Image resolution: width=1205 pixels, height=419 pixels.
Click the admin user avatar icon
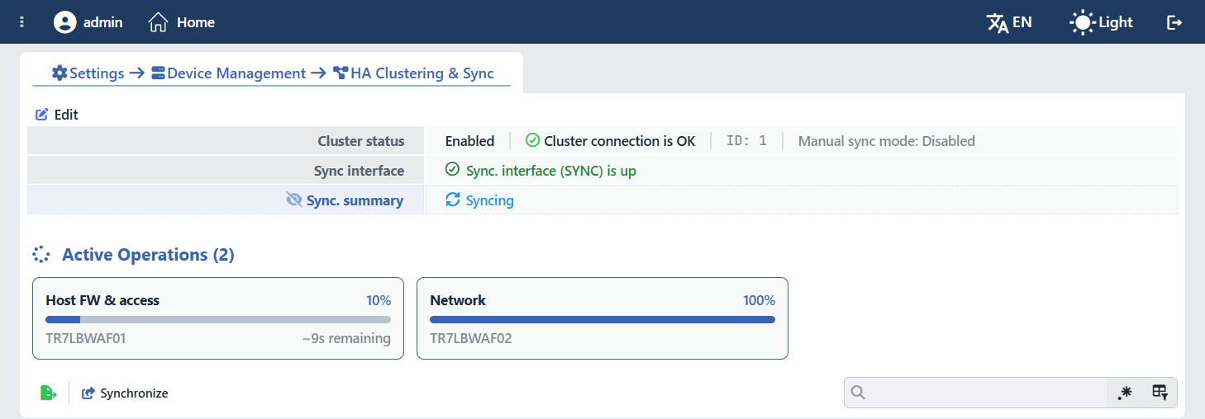pyautogui.click(x=64, y=22)
